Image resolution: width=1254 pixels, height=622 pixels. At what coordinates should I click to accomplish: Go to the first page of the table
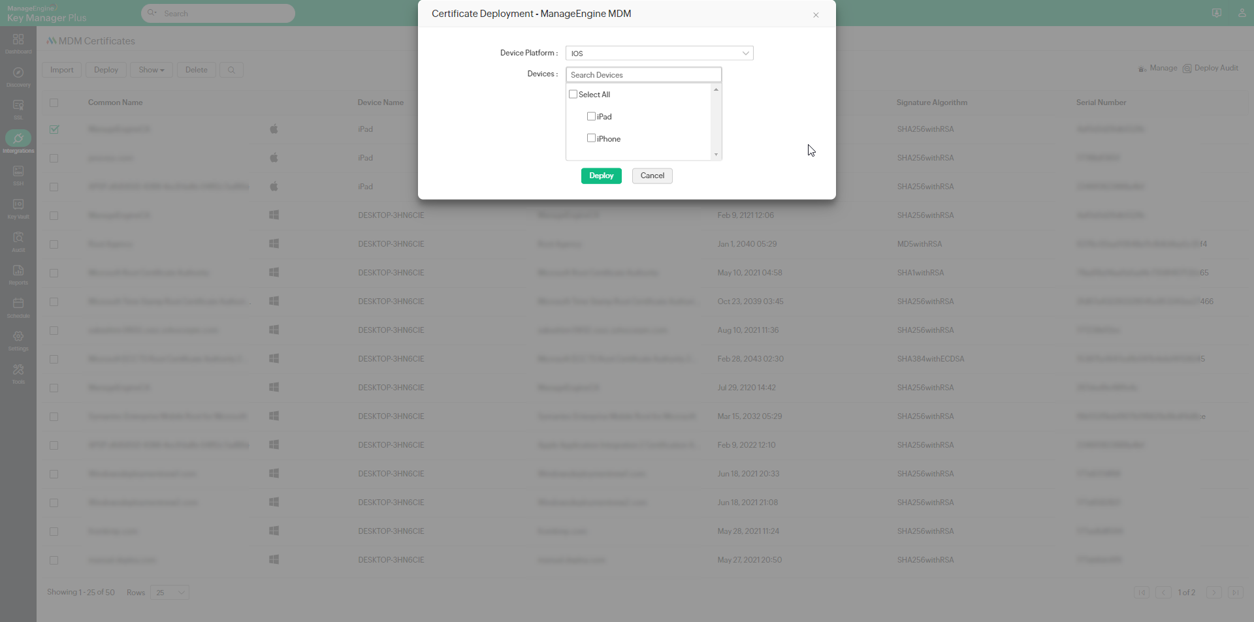pos(1142,593)
